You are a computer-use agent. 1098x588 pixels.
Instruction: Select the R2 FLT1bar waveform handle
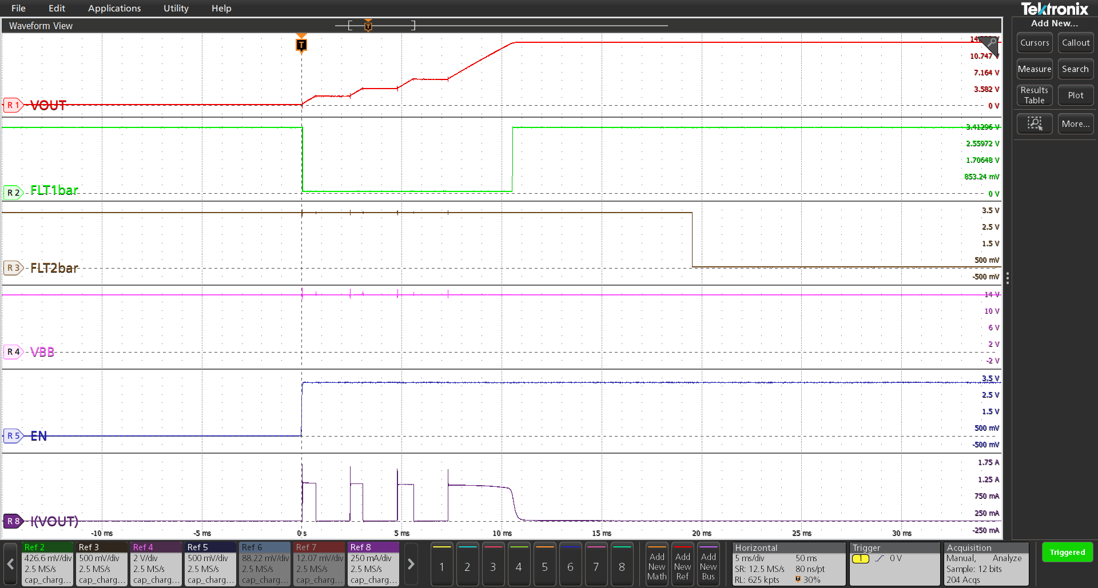(x=12, y=193)
